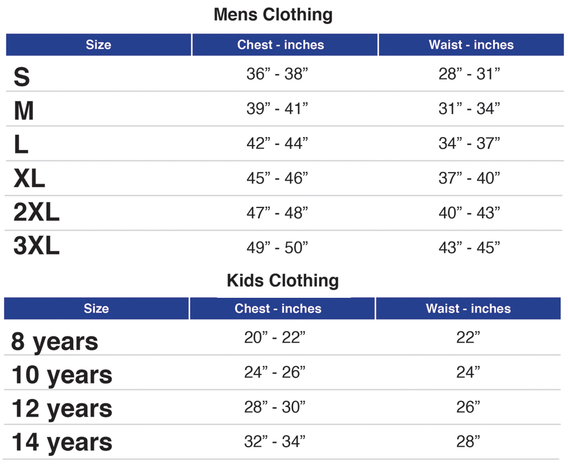Viewport: 568px width, 470px height.
Task: Select the 10 years size row
Action: [x=282, y=372]
